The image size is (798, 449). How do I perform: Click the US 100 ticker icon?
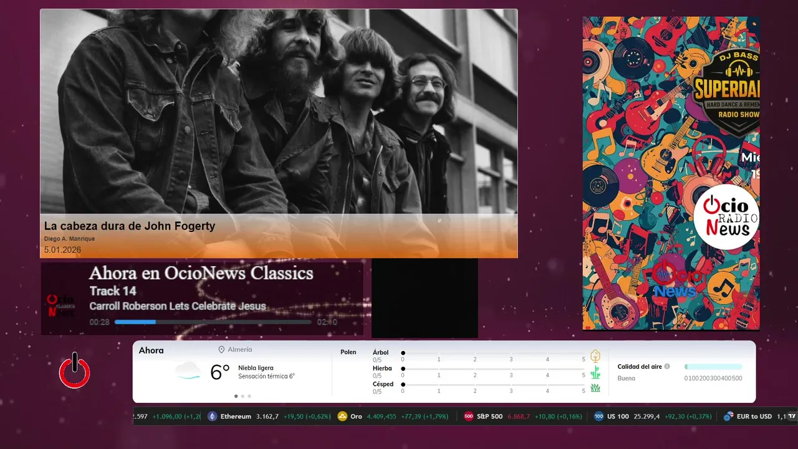tap(598, 417)
